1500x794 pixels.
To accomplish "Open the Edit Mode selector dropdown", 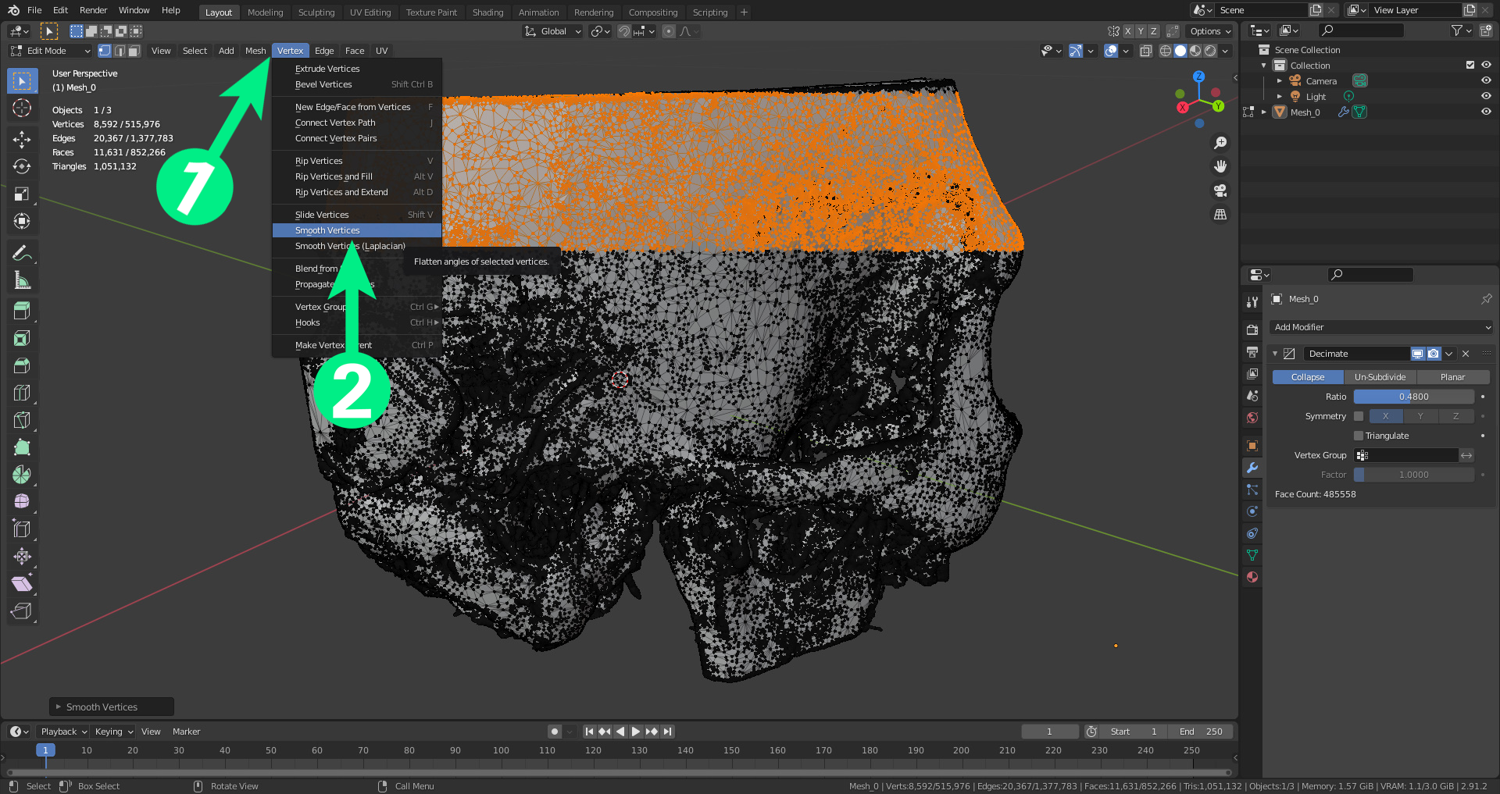I will (x=51, y=51).
